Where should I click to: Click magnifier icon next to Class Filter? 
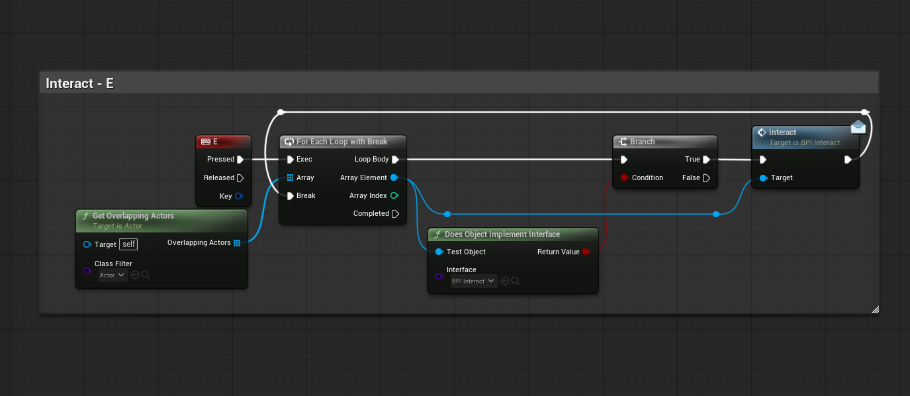click(146, 275)
